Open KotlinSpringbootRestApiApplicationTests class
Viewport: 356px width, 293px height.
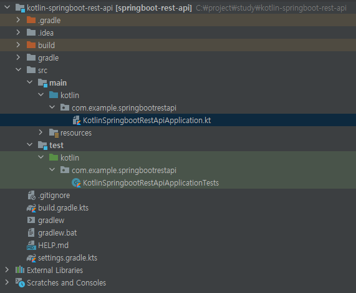151,183
